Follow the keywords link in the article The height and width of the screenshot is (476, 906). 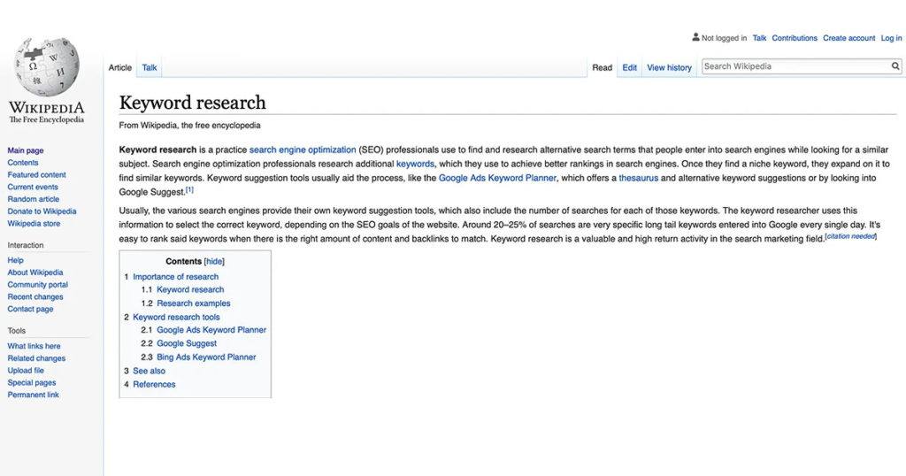(415, 164)
